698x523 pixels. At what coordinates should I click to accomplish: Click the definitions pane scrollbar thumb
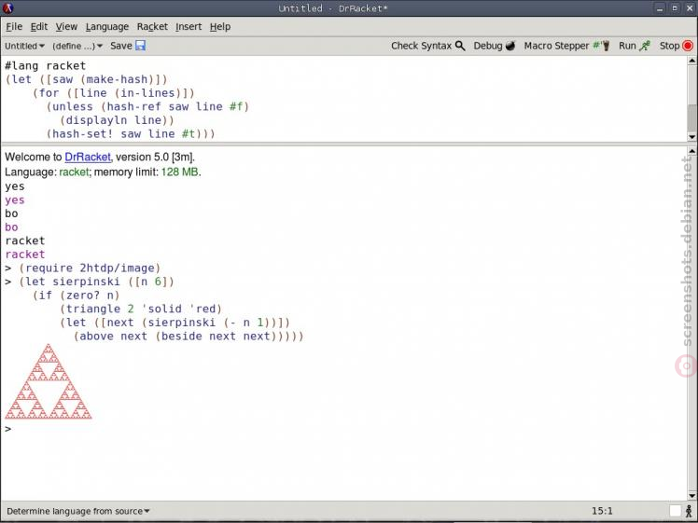tap(691, 117)
